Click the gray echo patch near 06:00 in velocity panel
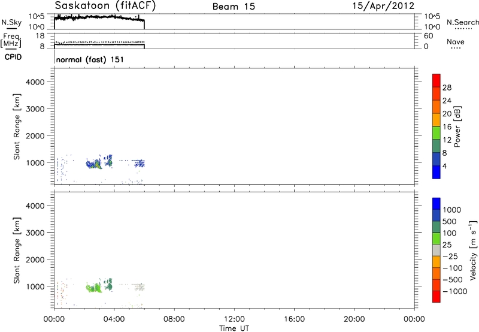The image size is (479, 332). coord(140,288)
